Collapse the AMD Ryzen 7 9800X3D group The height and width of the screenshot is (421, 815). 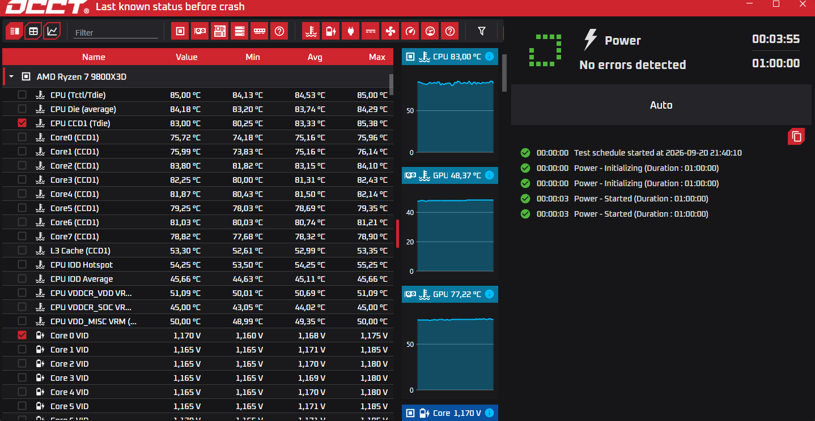11,76
